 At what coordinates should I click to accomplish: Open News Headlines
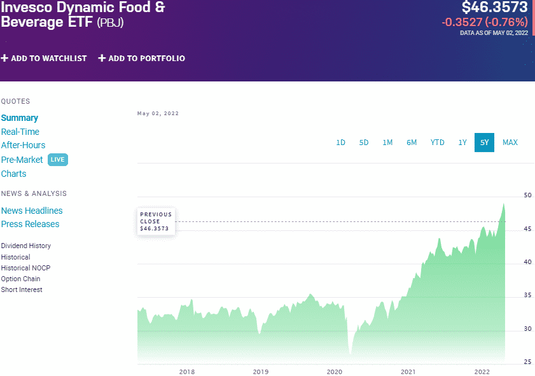pyautogui.click(x=32, y=211)
